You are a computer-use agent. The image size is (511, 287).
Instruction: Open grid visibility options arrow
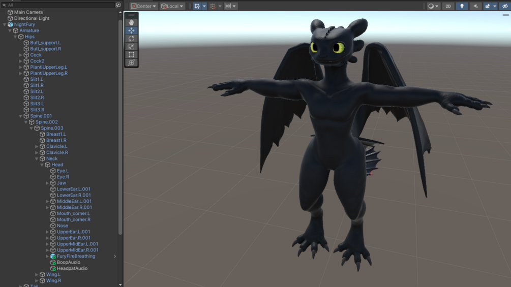tap(204, 6)
